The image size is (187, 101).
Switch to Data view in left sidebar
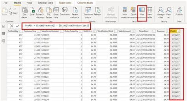coord(3,33)
